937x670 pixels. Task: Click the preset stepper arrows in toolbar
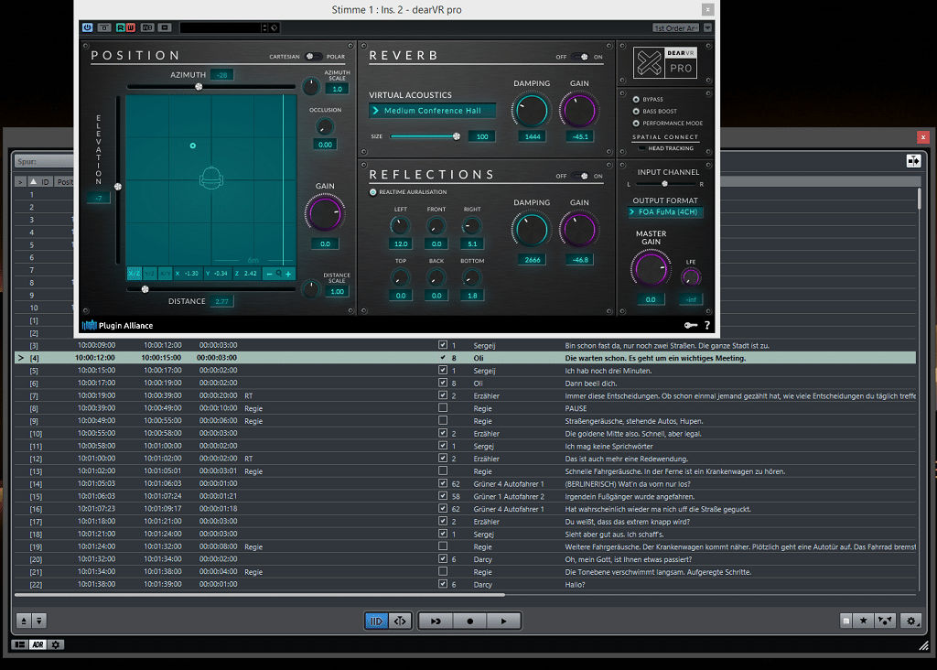[x=264, y=27]
